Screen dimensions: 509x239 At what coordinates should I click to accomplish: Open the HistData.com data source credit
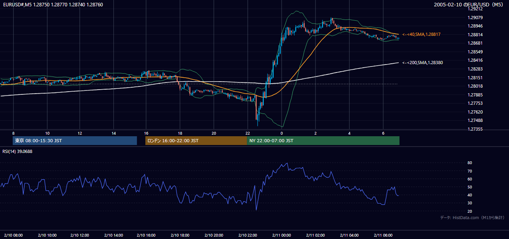[472, 218]
